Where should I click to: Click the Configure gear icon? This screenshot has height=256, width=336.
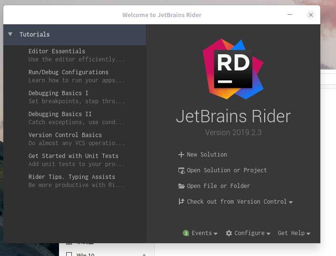tap(228, 233)
